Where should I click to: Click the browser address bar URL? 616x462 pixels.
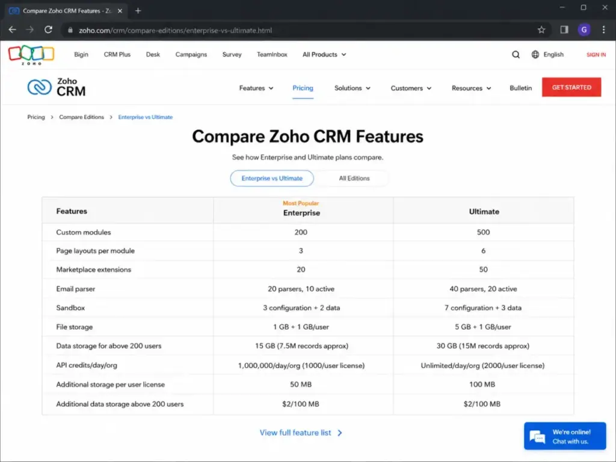pos(175,30)
